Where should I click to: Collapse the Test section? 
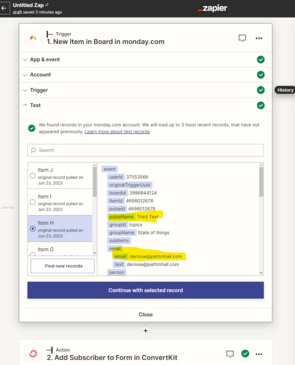(25, 105)
